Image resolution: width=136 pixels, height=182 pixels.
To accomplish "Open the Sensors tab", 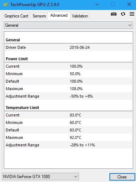I will click(x=39, y=16).
